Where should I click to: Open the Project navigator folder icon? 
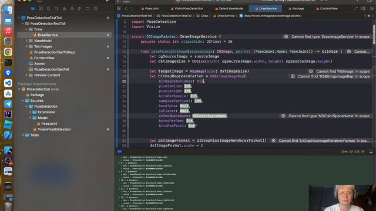(33, 9)
